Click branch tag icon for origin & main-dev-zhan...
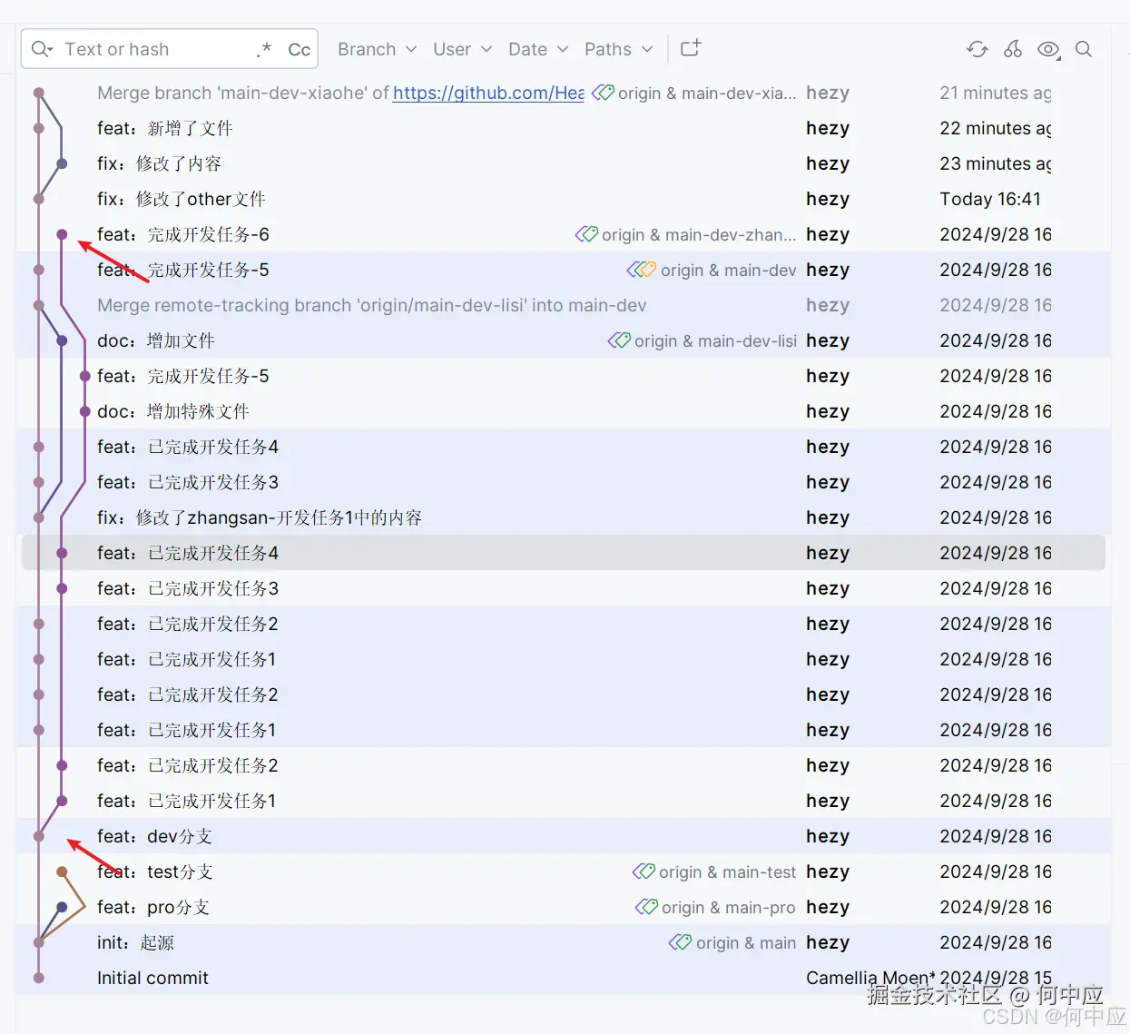The image size is (1130, 1034). pos(586,234)
